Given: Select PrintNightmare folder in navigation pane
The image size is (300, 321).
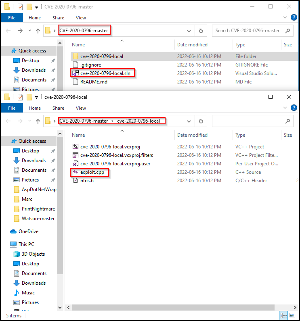Looking at the screenshot, I should [x=38, y=209].
